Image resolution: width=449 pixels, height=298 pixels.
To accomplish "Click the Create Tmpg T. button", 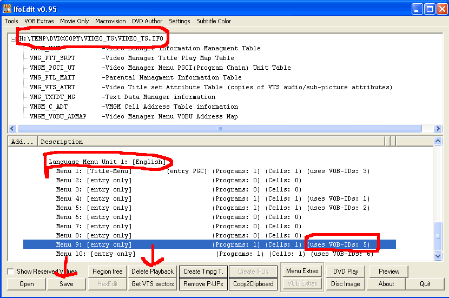I will point(203,271).
